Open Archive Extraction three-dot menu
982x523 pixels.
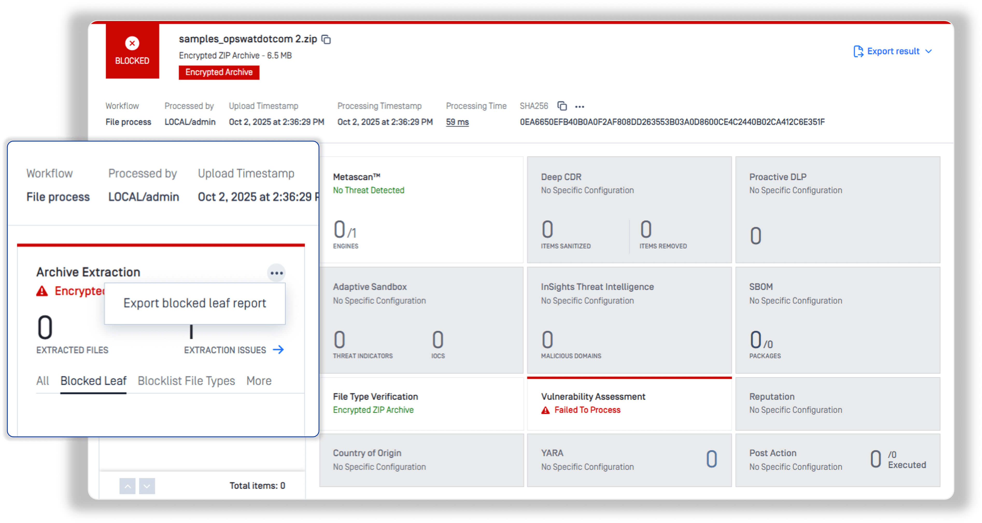click(276, 273)
